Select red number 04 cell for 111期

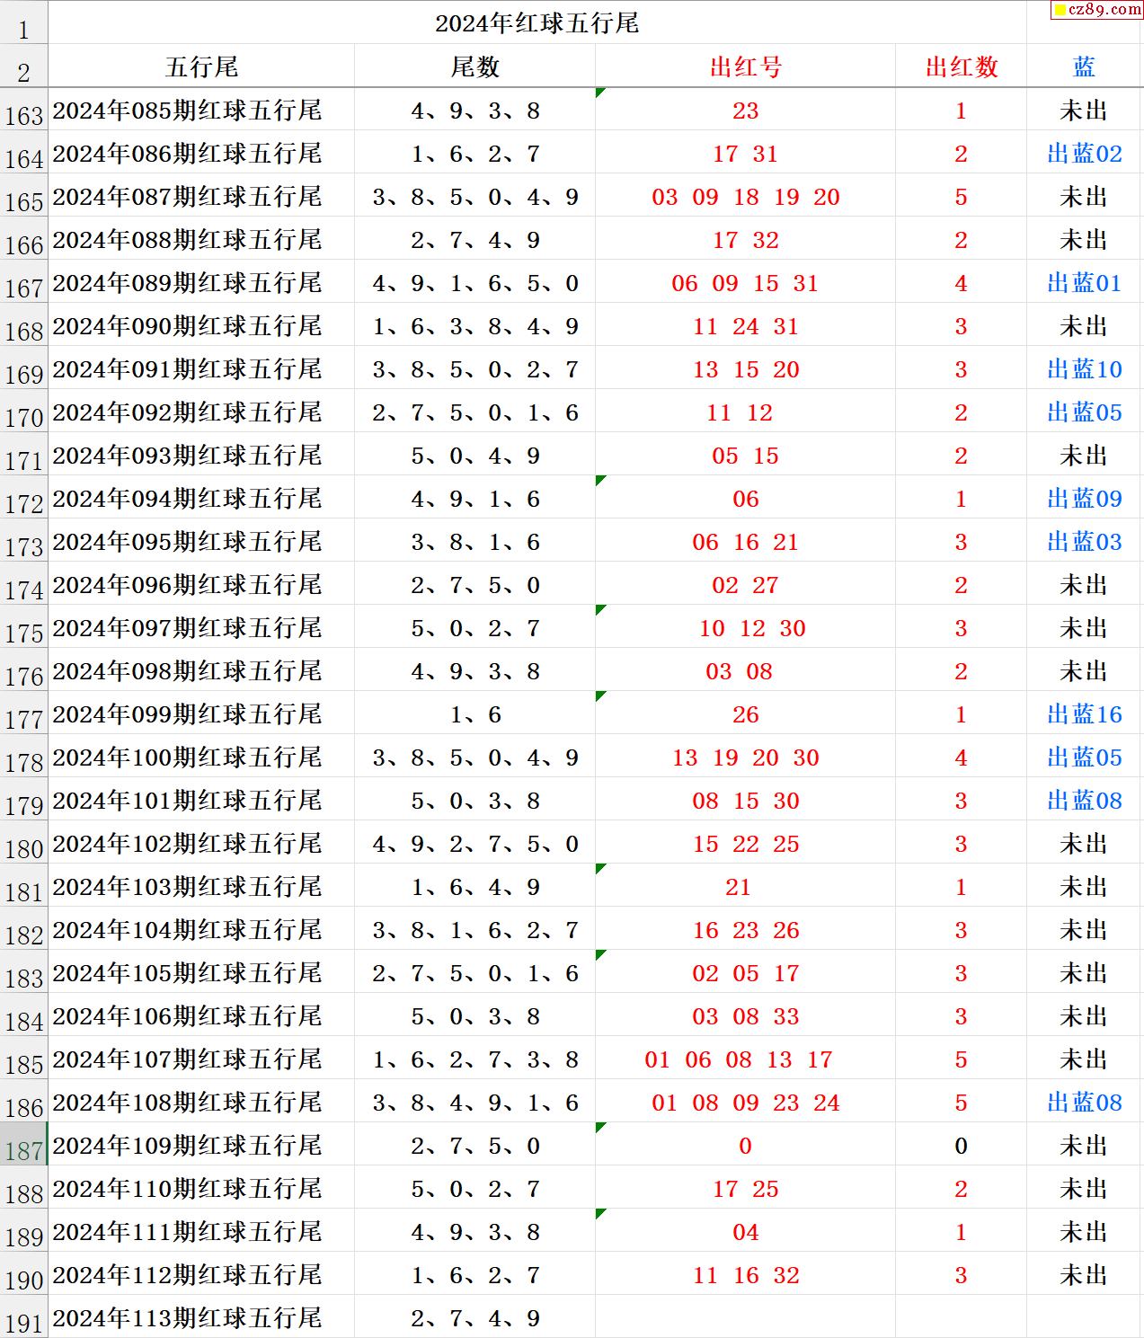[x=745, y=1232]
